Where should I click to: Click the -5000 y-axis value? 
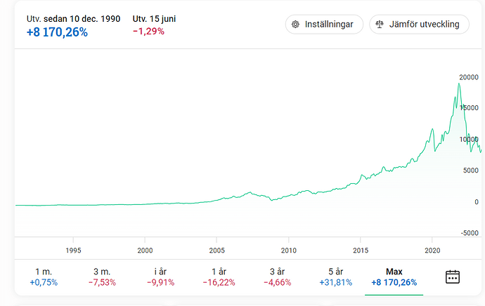pos(470,233)
